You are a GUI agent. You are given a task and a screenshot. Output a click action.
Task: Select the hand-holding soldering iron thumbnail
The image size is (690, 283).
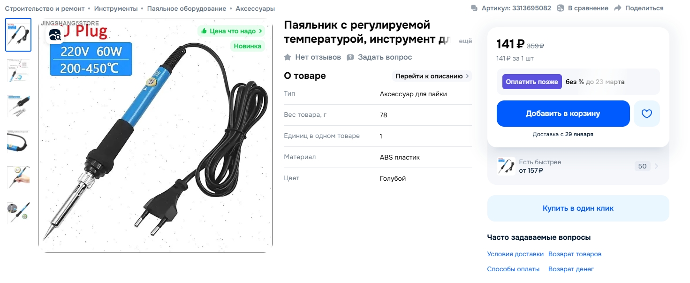pos(18,177)
